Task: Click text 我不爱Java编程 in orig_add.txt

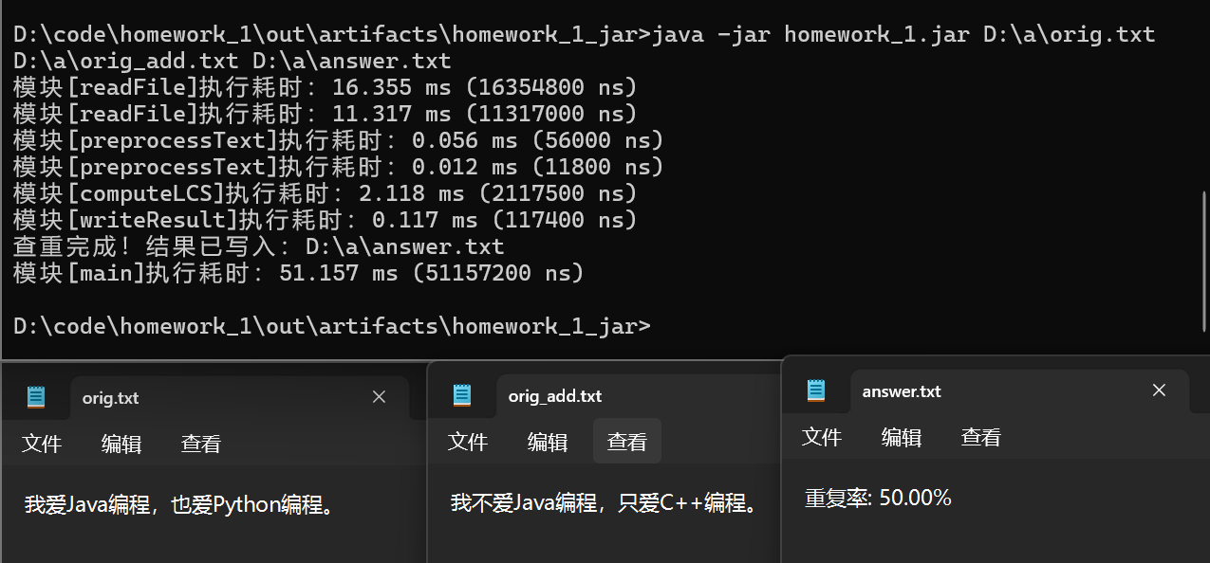Action: tap(524, 502)
